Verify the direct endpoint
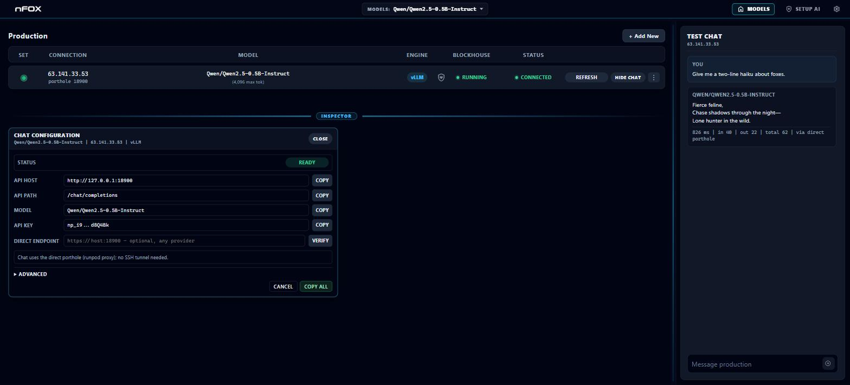850x385 pixels. pyautogui.click(x=320, y=241)
